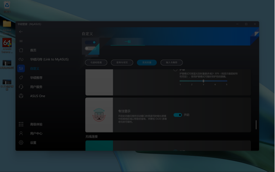Turn off the 专注显示 toggle switch
Image resolution: width=275 pixels, height=172 pixels.
click(x=177, y=115)
